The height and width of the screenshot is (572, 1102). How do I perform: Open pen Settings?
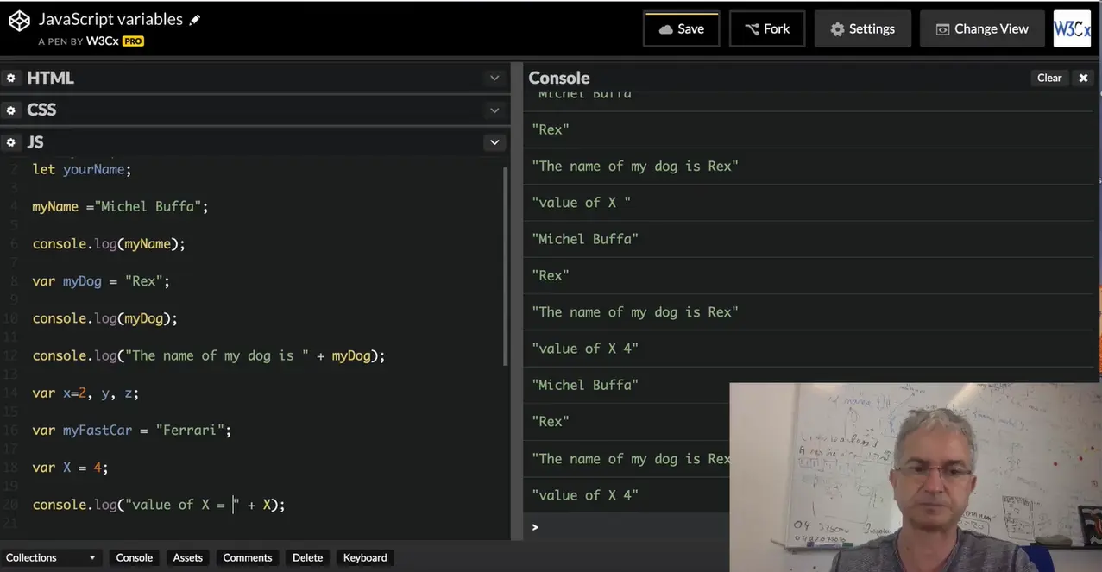(x=862, y=28)
